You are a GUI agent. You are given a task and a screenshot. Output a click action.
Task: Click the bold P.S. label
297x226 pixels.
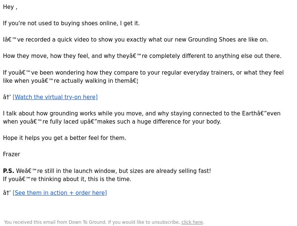(9, 171)
